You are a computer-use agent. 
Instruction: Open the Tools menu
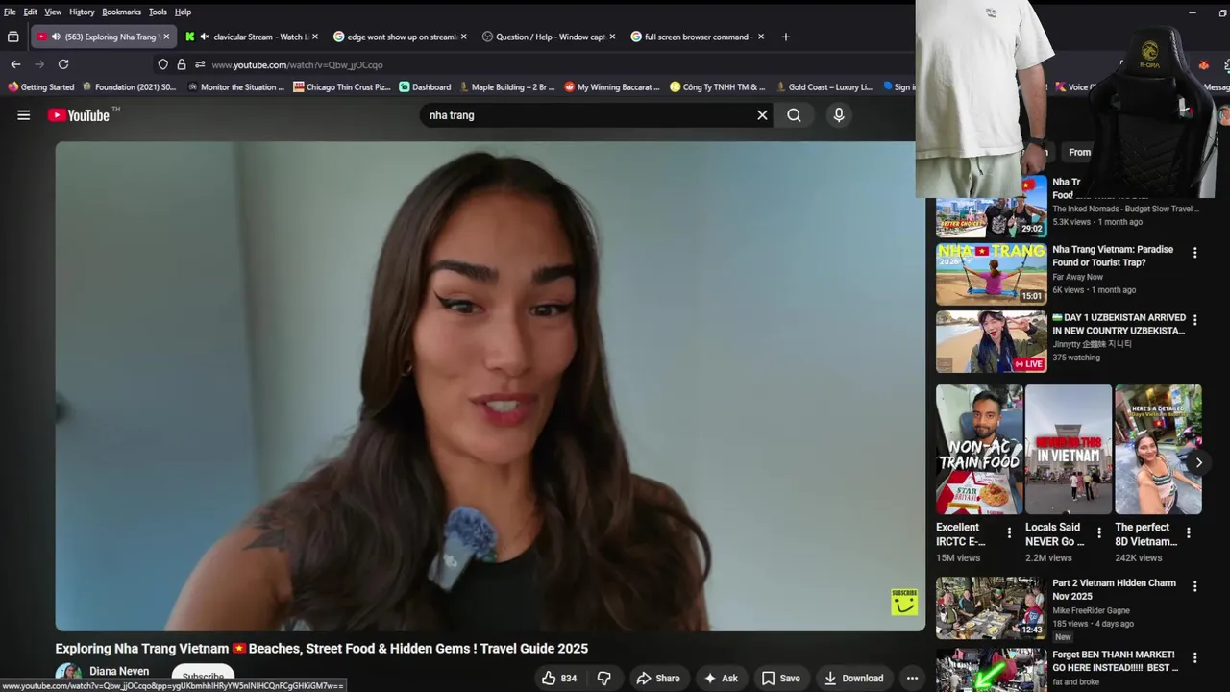pyautogui.click(x=158, y=12)
